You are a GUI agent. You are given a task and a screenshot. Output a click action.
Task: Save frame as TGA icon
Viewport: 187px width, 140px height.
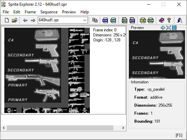point(113,20)
